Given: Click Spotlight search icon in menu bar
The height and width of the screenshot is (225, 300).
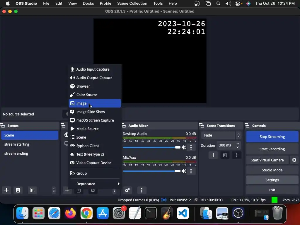Looking at the screenshot, I should click(218, 4).
